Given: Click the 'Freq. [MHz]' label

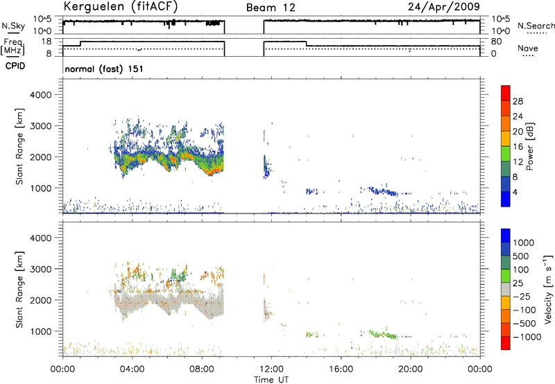Looking at the screenshot, I should click(x=13, y=46).
